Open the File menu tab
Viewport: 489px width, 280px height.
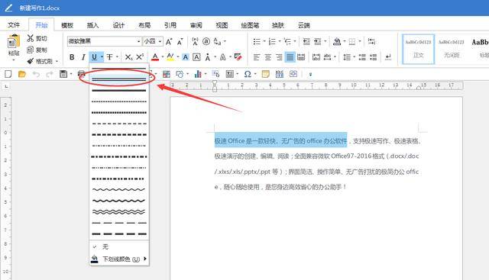click(14, 25)
